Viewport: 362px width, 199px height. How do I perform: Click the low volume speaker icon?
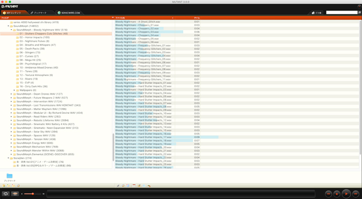pos(22,194)
